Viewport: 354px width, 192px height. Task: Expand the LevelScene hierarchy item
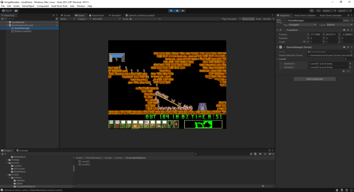point(7,22)
